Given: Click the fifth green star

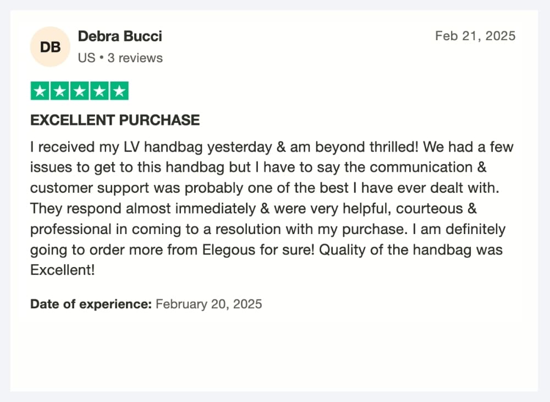Looking at the screenshot, I should click(119, 91).
